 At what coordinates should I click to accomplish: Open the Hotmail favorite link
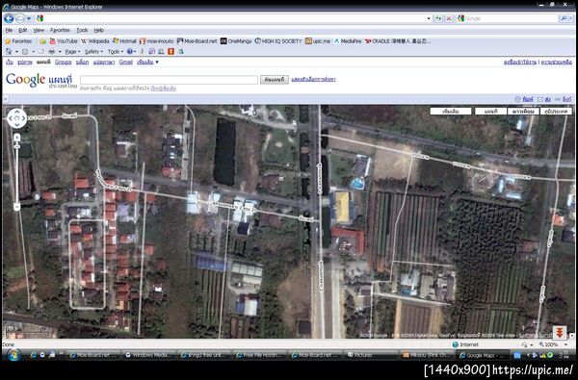pos(124,41)
